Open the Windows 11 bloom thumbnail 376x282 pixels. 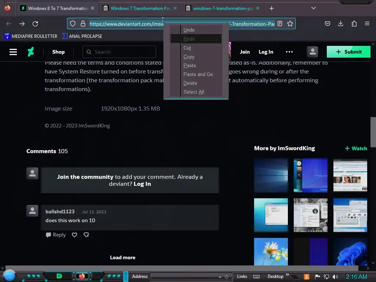click(x=350, y=252)
